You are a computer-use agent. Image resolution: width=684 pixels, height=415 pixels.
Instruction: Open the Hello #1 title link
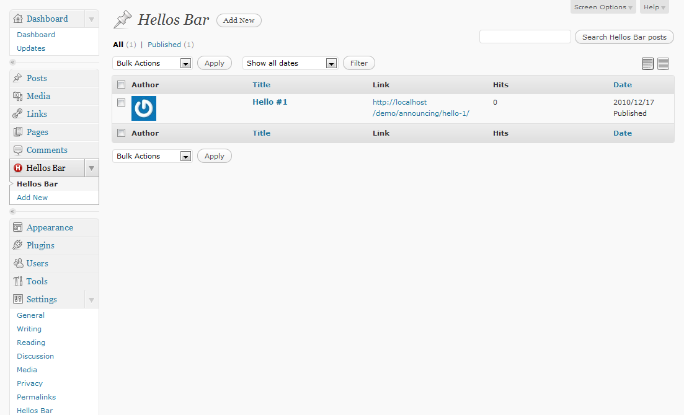point(270,102)
